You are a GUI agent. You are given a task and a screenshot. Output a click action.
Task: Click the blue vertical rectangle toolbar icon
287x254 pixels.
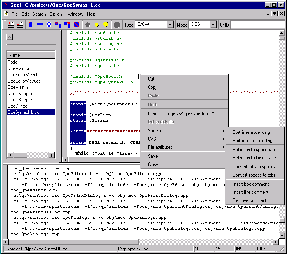click(30, 25)
